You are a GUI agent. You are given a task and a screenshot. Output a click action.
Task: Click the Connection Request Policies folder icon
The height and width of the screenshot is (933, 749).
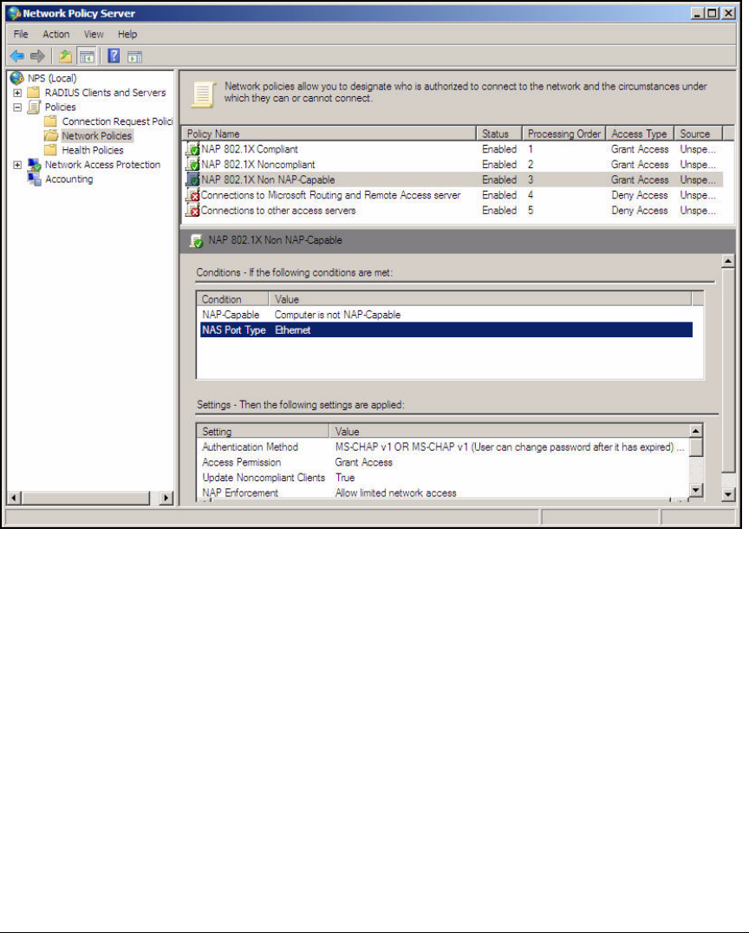tap(51, 121)
